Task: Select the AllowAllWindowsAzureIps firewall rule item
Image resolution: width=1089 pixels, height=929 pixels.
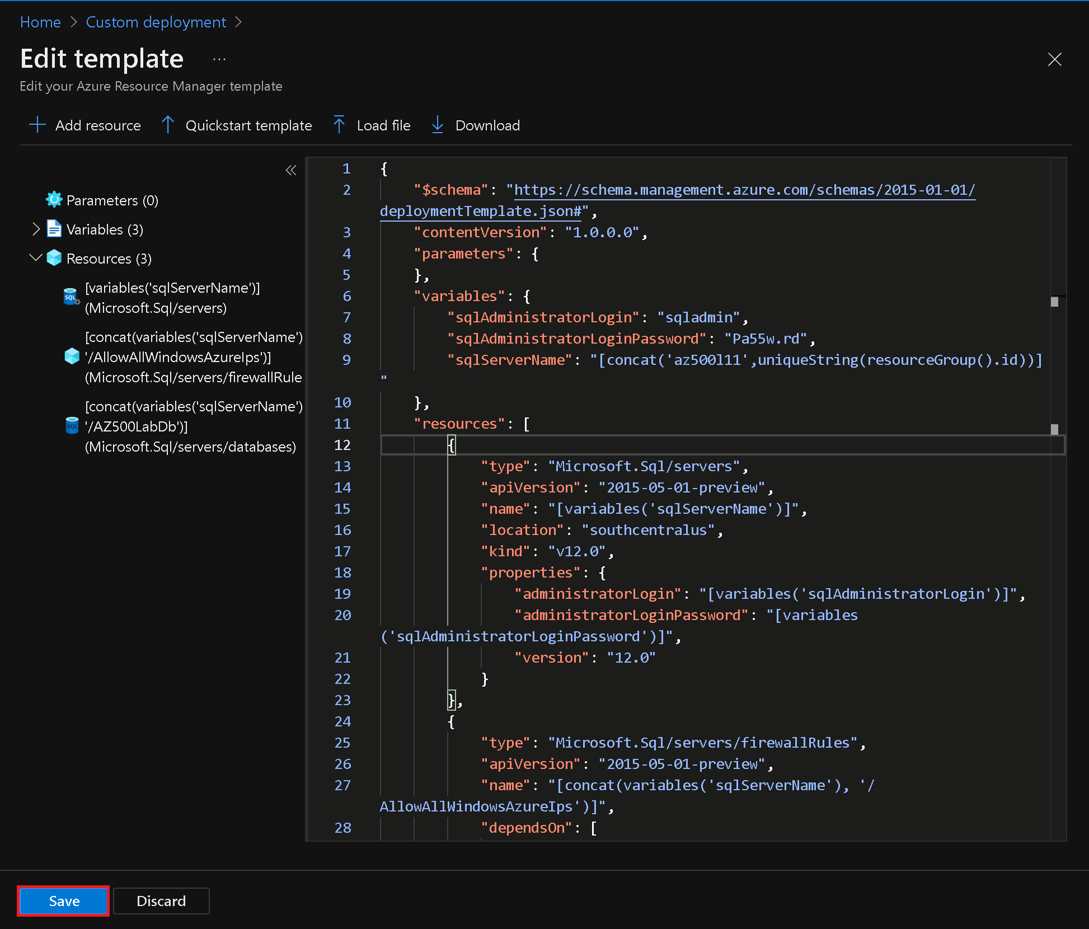Action: (194, 357)
